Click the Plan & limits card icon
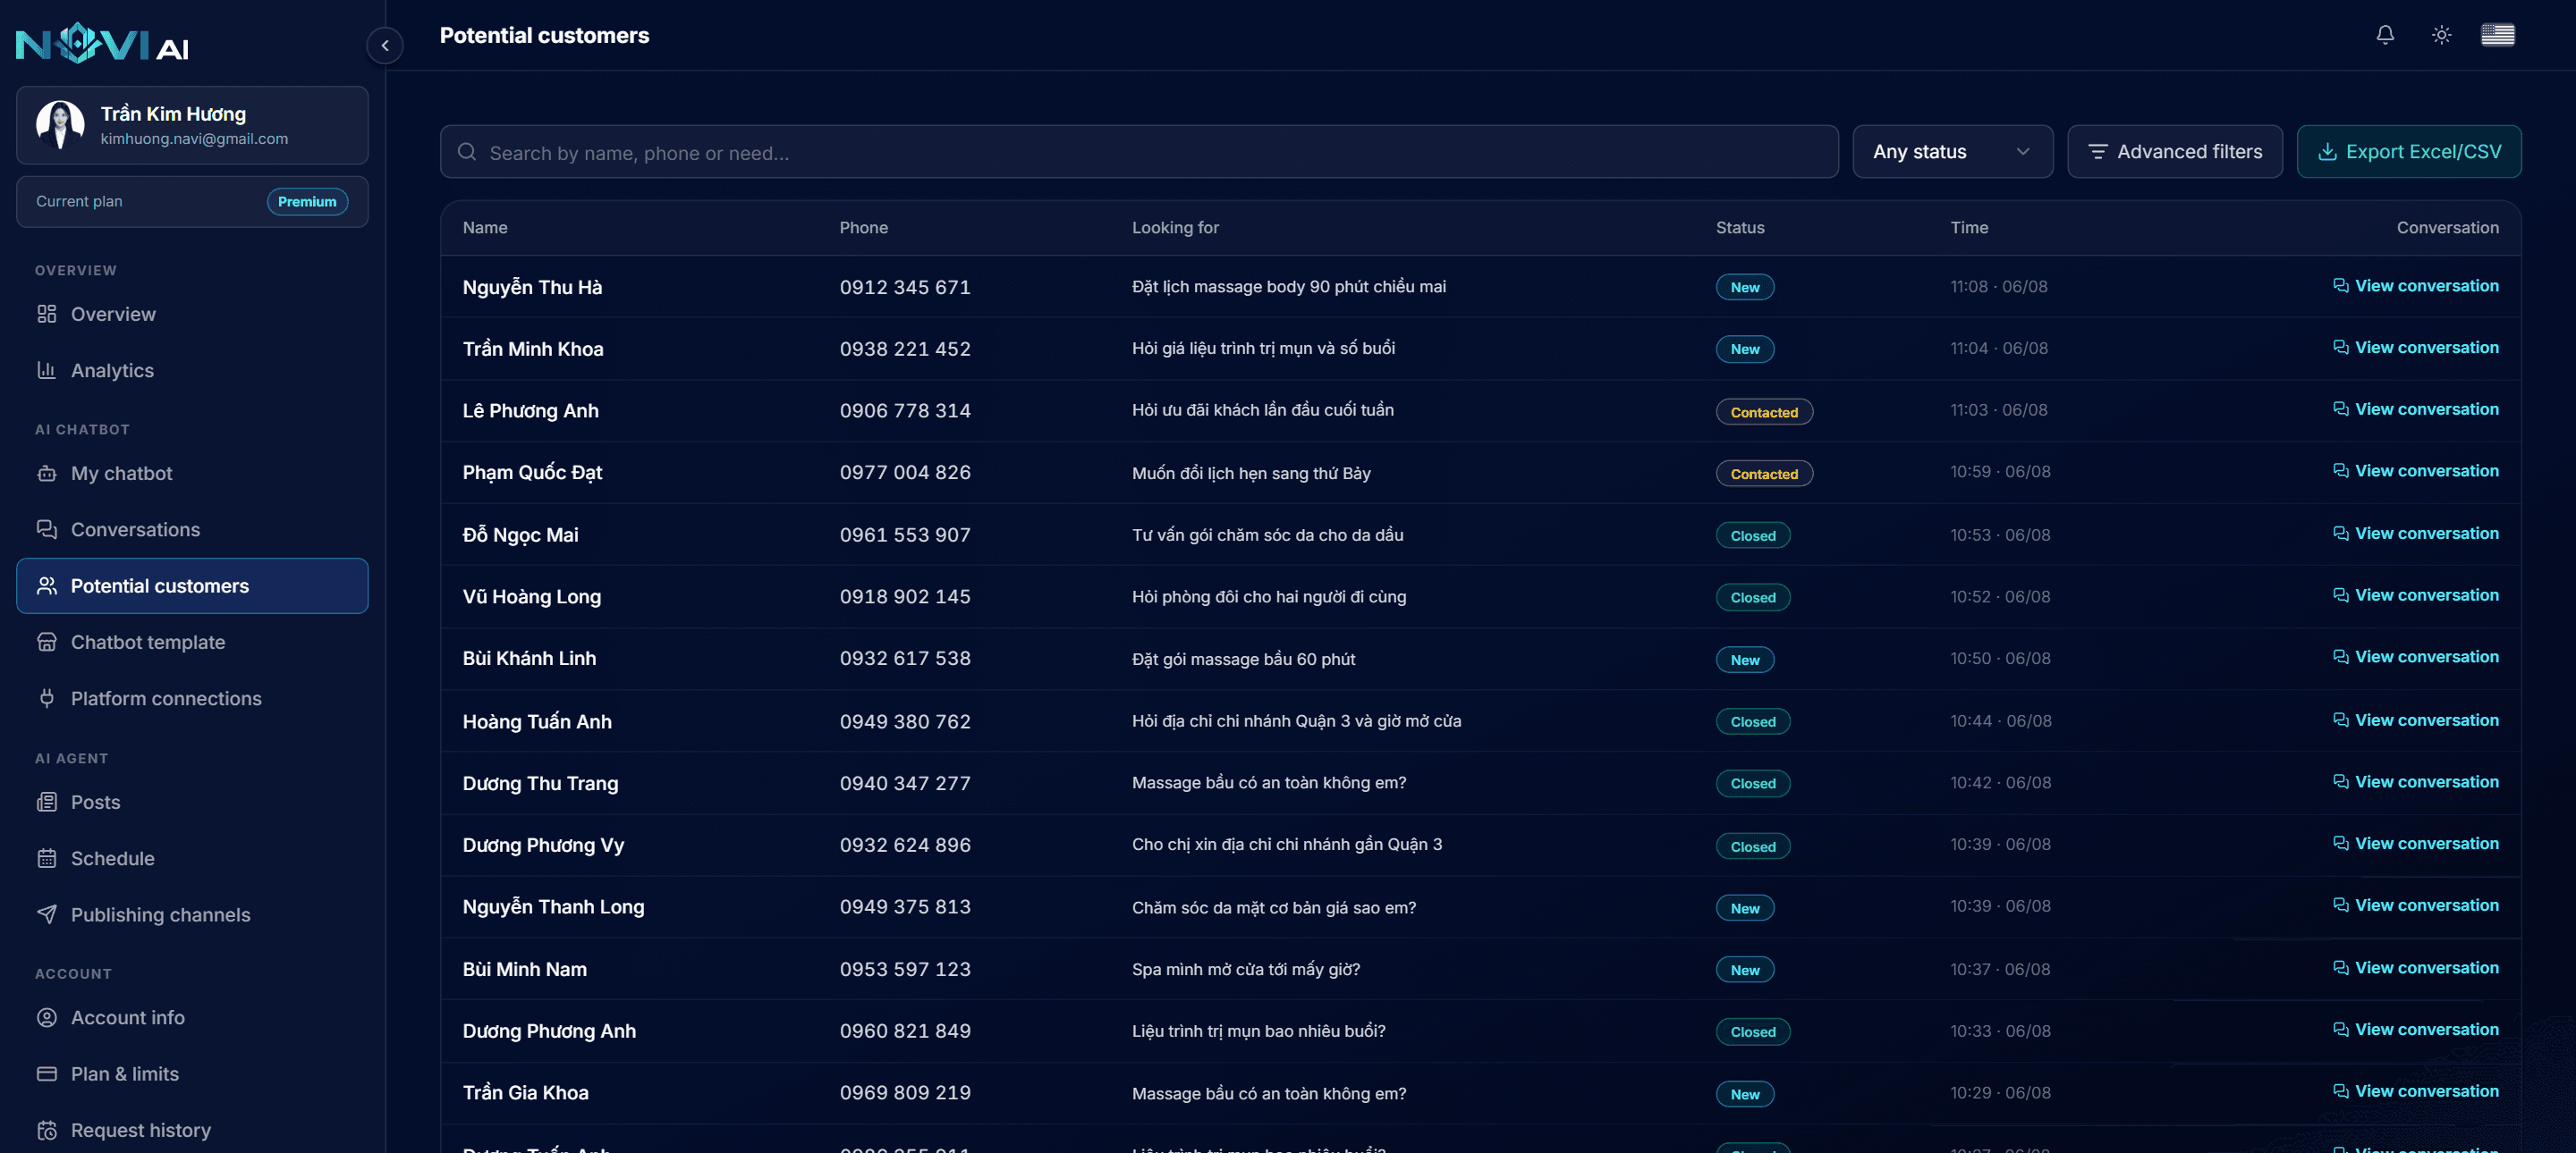 (x=47, y=1074)
